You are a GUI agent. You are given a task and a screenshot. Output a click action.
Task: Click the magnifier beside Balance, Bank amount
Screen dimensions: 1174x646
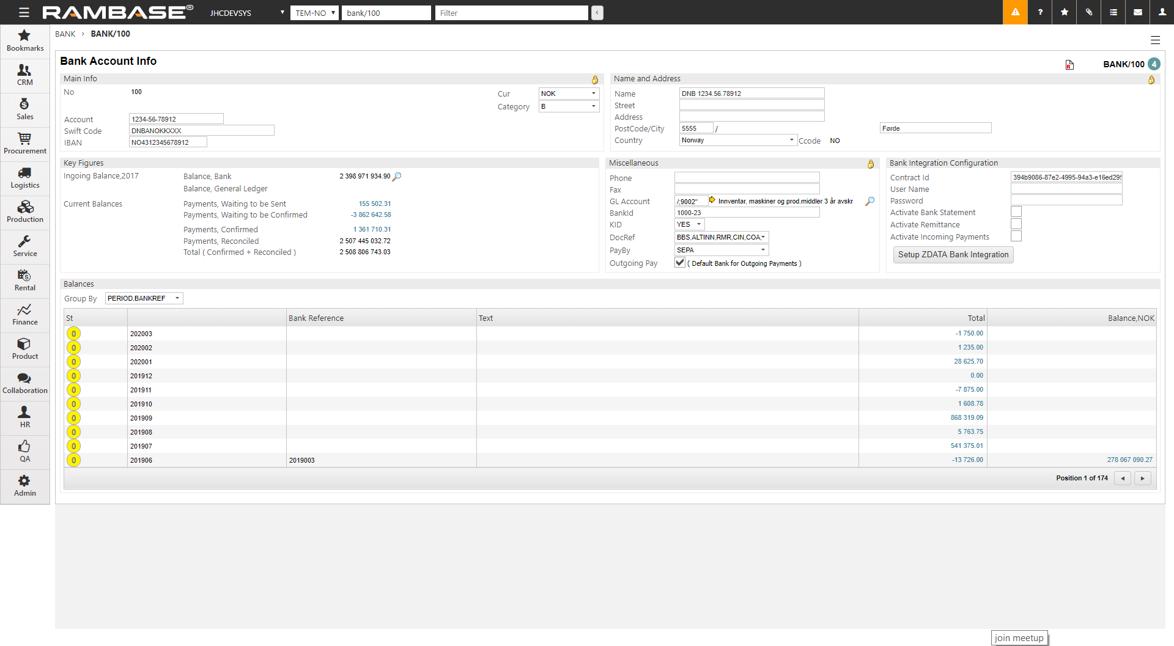397,177
